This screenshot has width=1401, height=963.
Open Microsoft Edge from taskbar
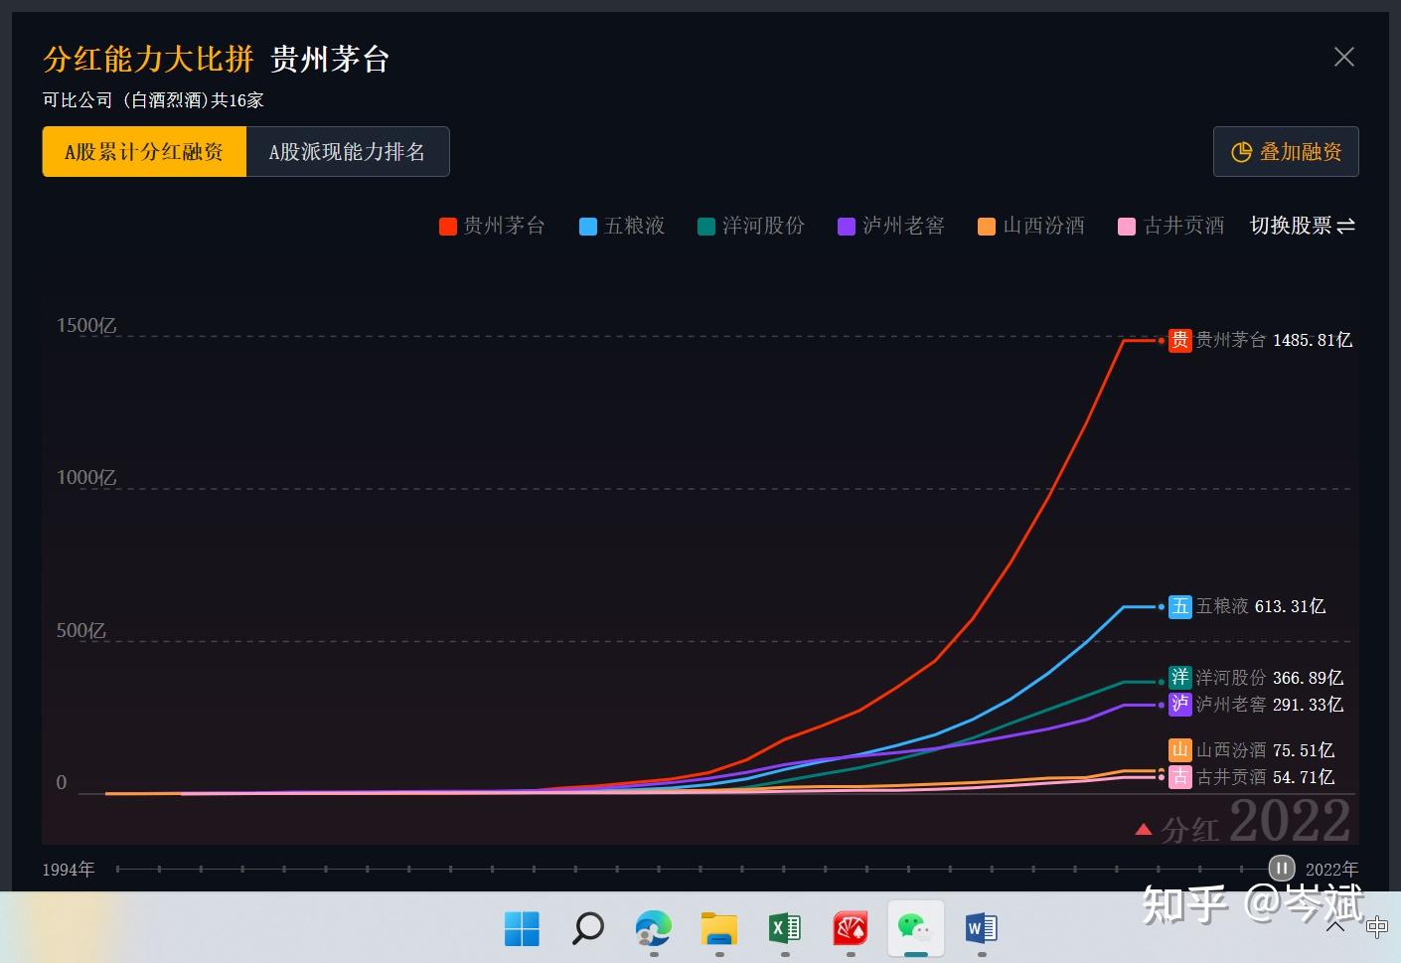tap(653, 929)
